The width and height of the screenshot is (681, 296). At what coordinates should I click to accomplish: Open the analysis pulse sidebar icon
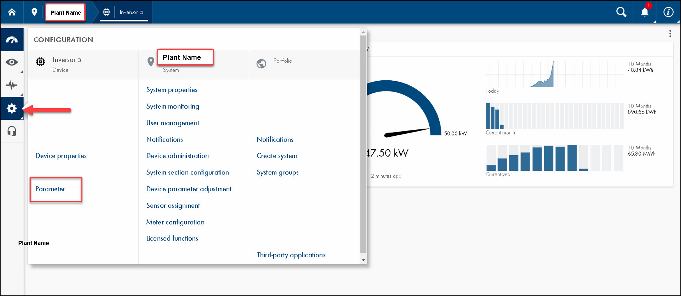[12, 85]
